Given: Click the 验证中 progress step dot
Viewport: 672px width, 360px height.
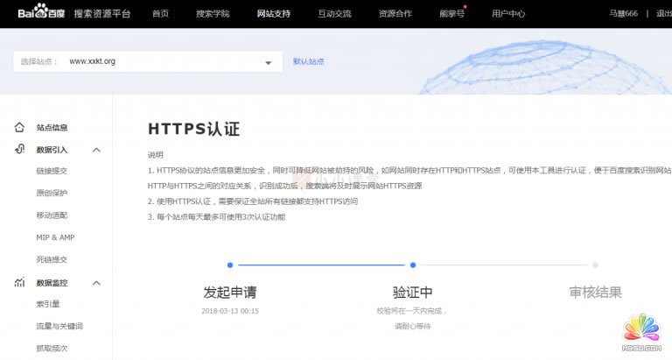Looking at the screenshot, I should click(x=413, y=265).
